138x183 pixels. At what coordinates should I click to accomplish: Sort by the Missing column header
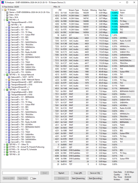coord(94,10)
